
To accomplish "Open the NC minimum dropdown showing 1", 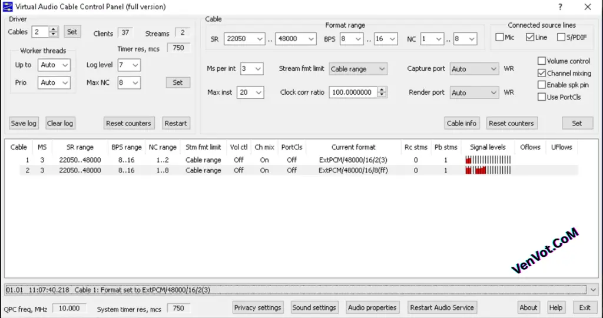I will click(x=432, y=39).
